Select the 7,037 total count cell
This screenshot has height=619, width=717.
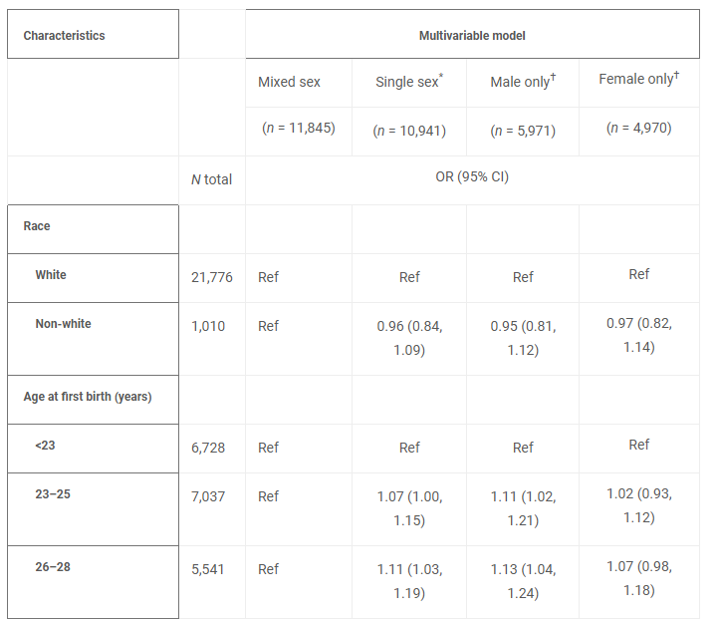(x=208, y=496)
